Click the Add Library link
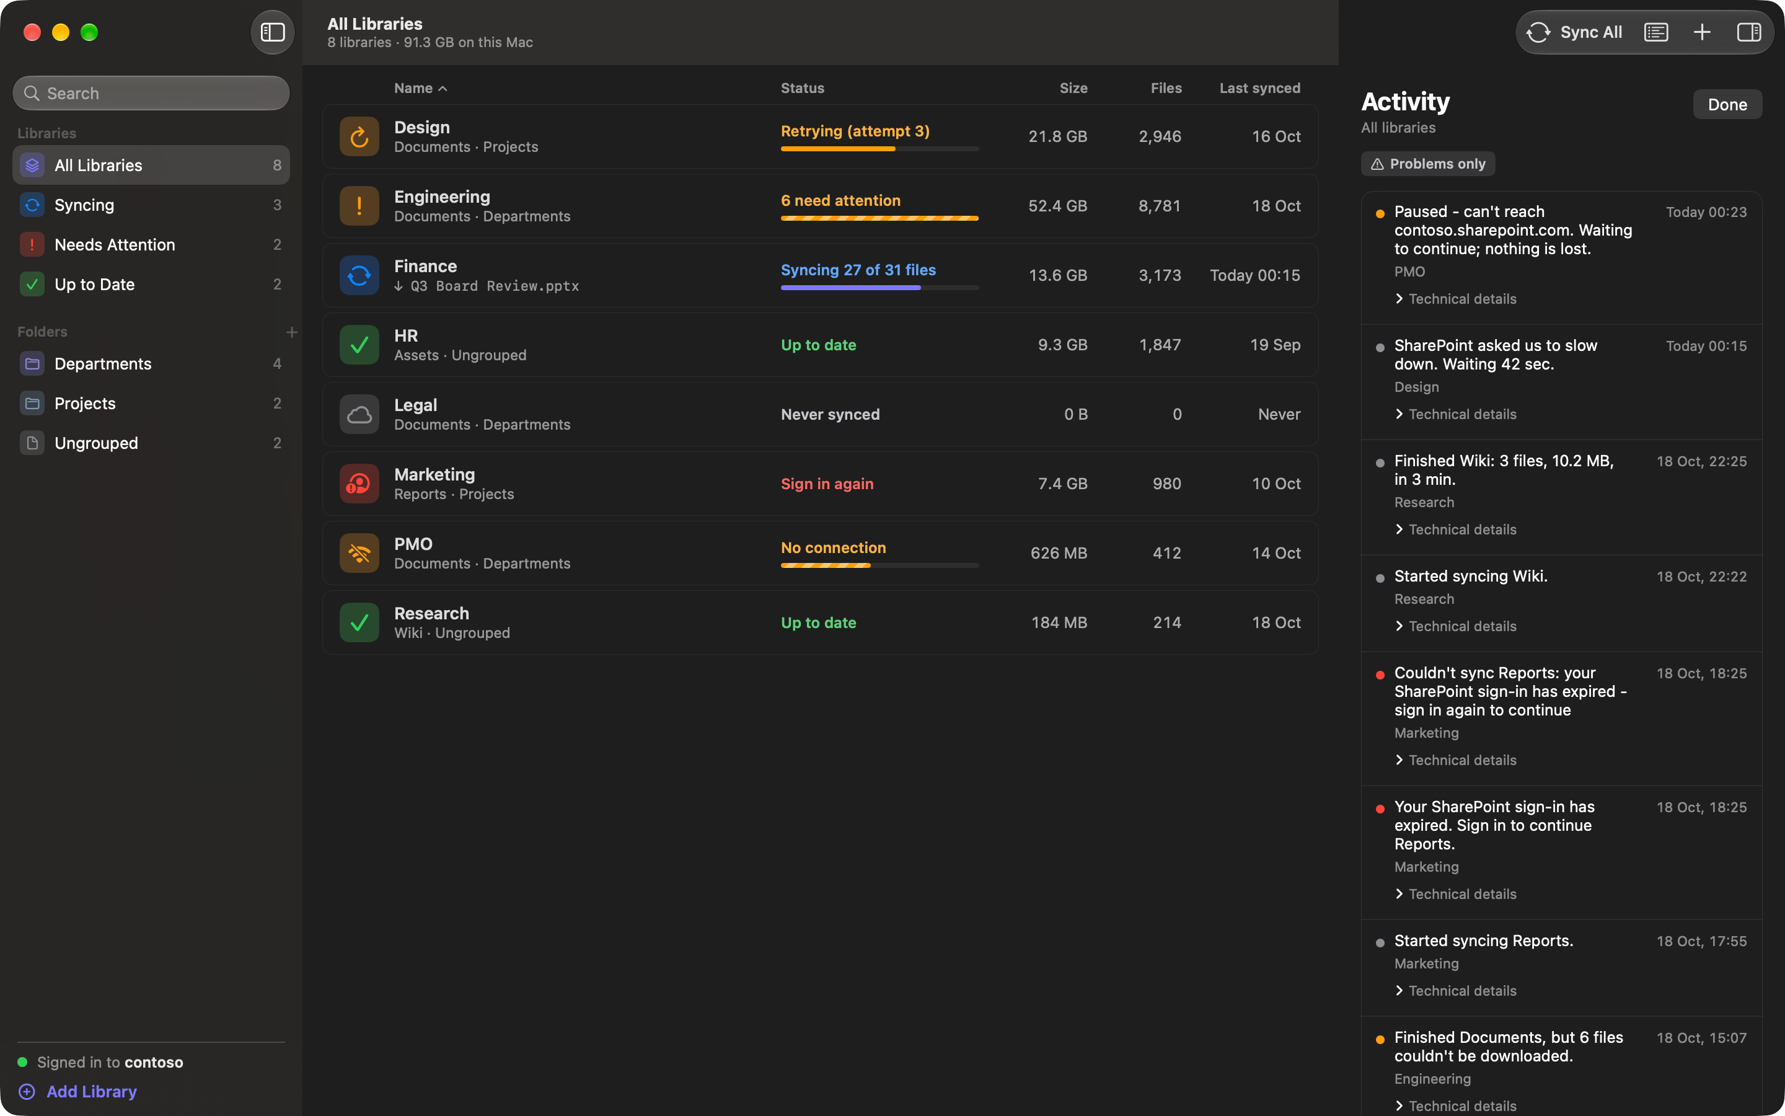Image resolution: width=1785 pixels, height=1116 pixels. click(92, 1092)
